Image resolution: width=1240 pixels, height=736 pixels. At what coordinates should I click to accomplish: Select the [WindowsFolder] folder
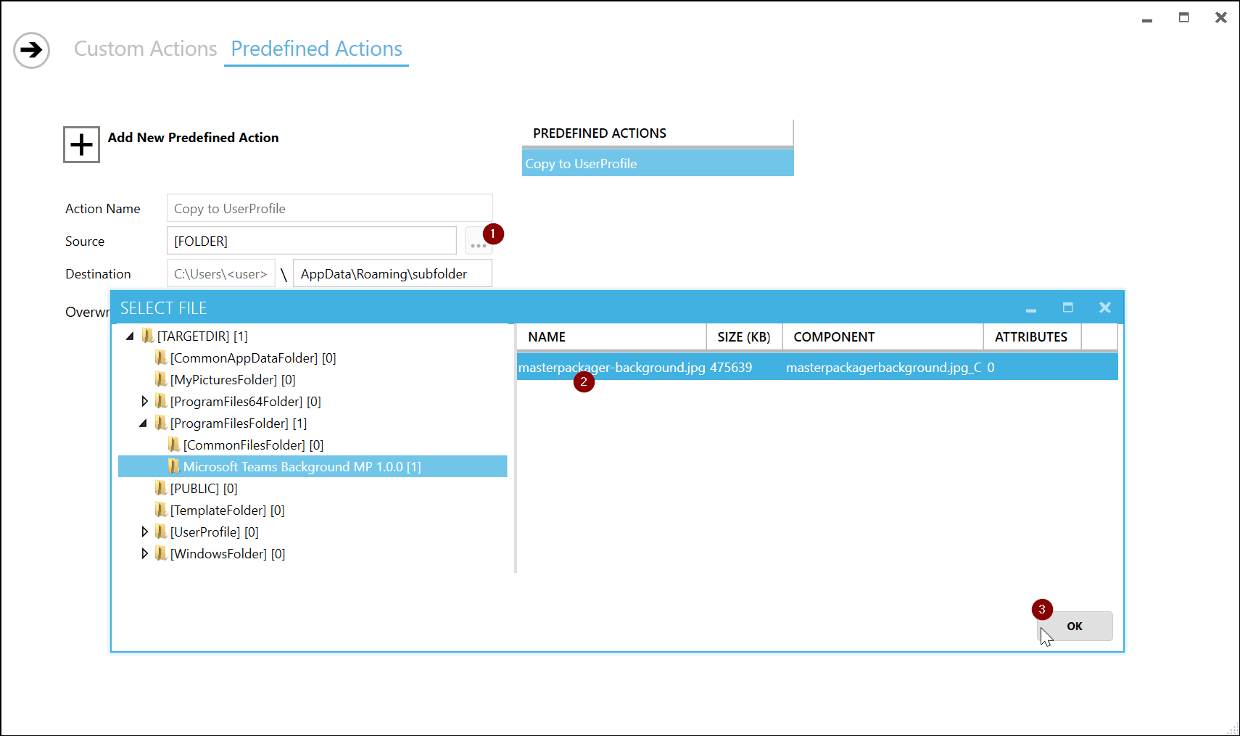[228, 554]
